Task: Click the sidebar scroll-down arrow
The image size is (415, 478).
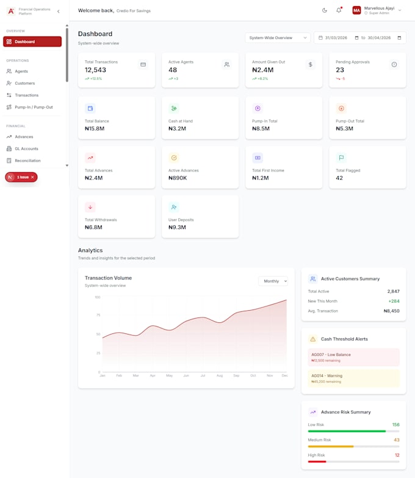Action: coord(67,165)
